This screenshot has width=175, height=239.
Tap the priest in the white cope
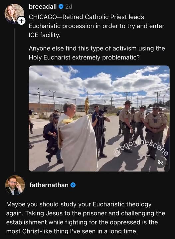(x=77, y=137)
